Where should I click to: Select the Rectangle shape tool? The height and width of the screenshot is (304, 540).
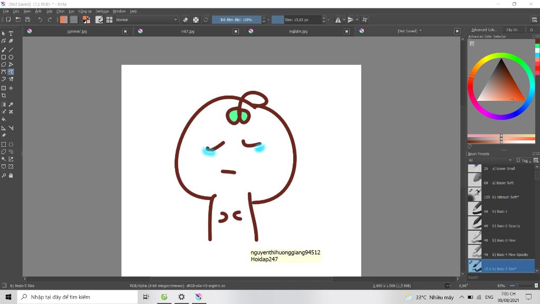coord(4,57)
